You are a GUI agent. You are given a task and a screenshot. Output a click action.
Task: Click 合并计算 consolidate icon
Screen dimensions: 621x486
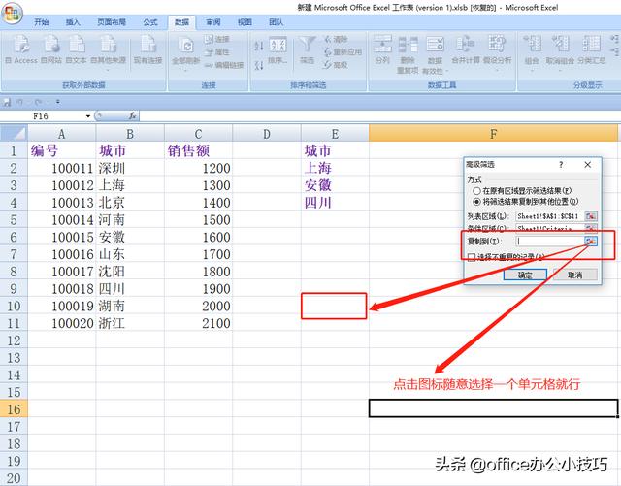tap(465, 49)
